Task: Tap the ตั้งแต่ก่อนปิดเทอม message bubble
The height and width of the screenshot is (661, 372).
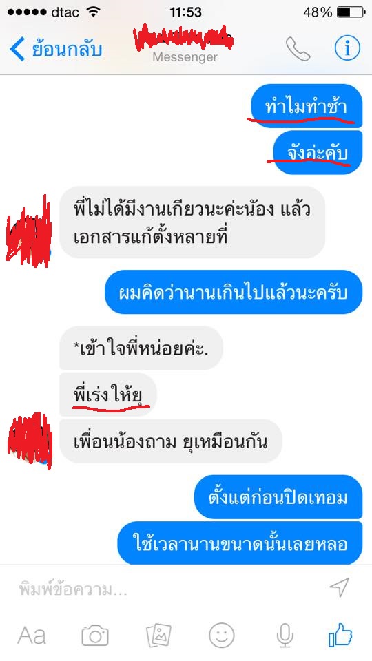Action: pos(278,497)
